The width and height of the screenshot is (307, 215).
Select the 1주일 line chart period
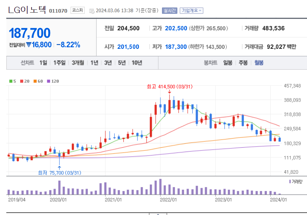(60, 63)
